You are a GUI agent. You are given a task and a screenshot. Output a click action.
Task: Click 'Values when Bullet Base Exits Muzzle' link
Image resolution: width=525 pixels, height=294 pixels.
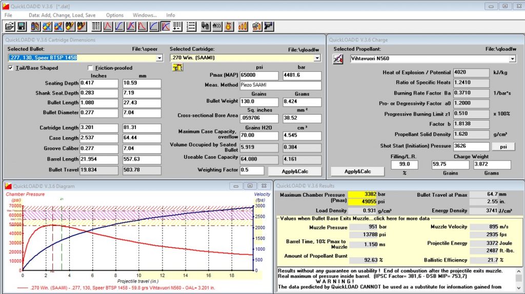pyautogui.click(x=355, y=218)
